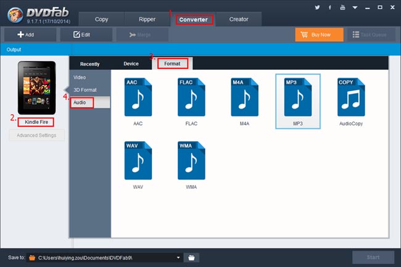Open the Format profile tab
This screenshot has height=267, width=401.
[x=172, y=64]
